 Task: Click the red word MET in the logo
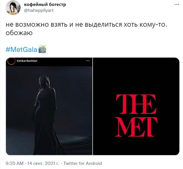(x=136, y=127)
